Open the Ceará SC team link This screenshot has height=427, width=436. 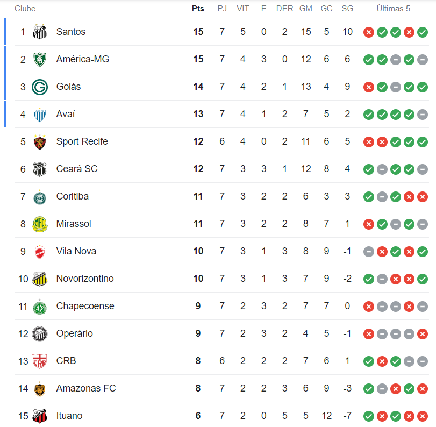click(x=77, y=169)
